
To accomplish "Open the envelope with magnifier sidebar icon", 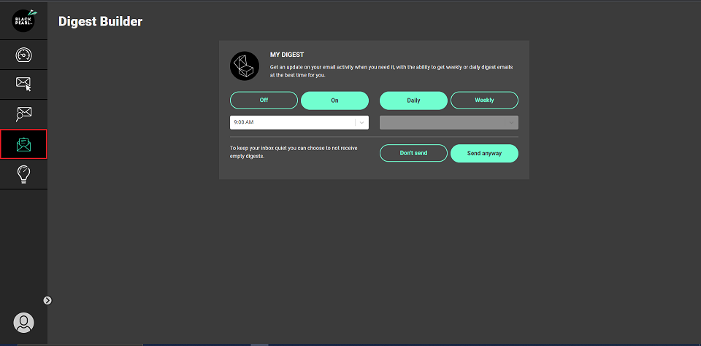I will tap(23, 114).
